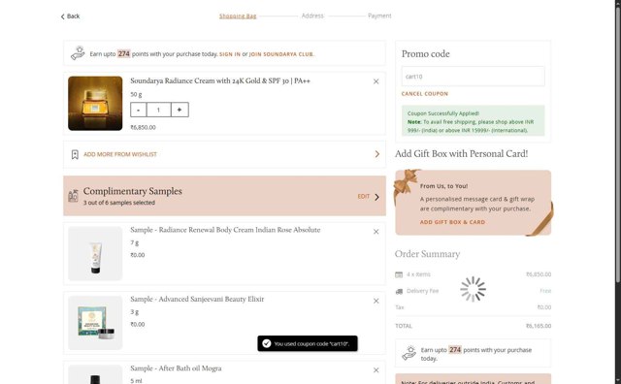Click the items calendar icon in Order Summary
The width and height of the screenshot is (621, 384).
[x=399, y=274]
